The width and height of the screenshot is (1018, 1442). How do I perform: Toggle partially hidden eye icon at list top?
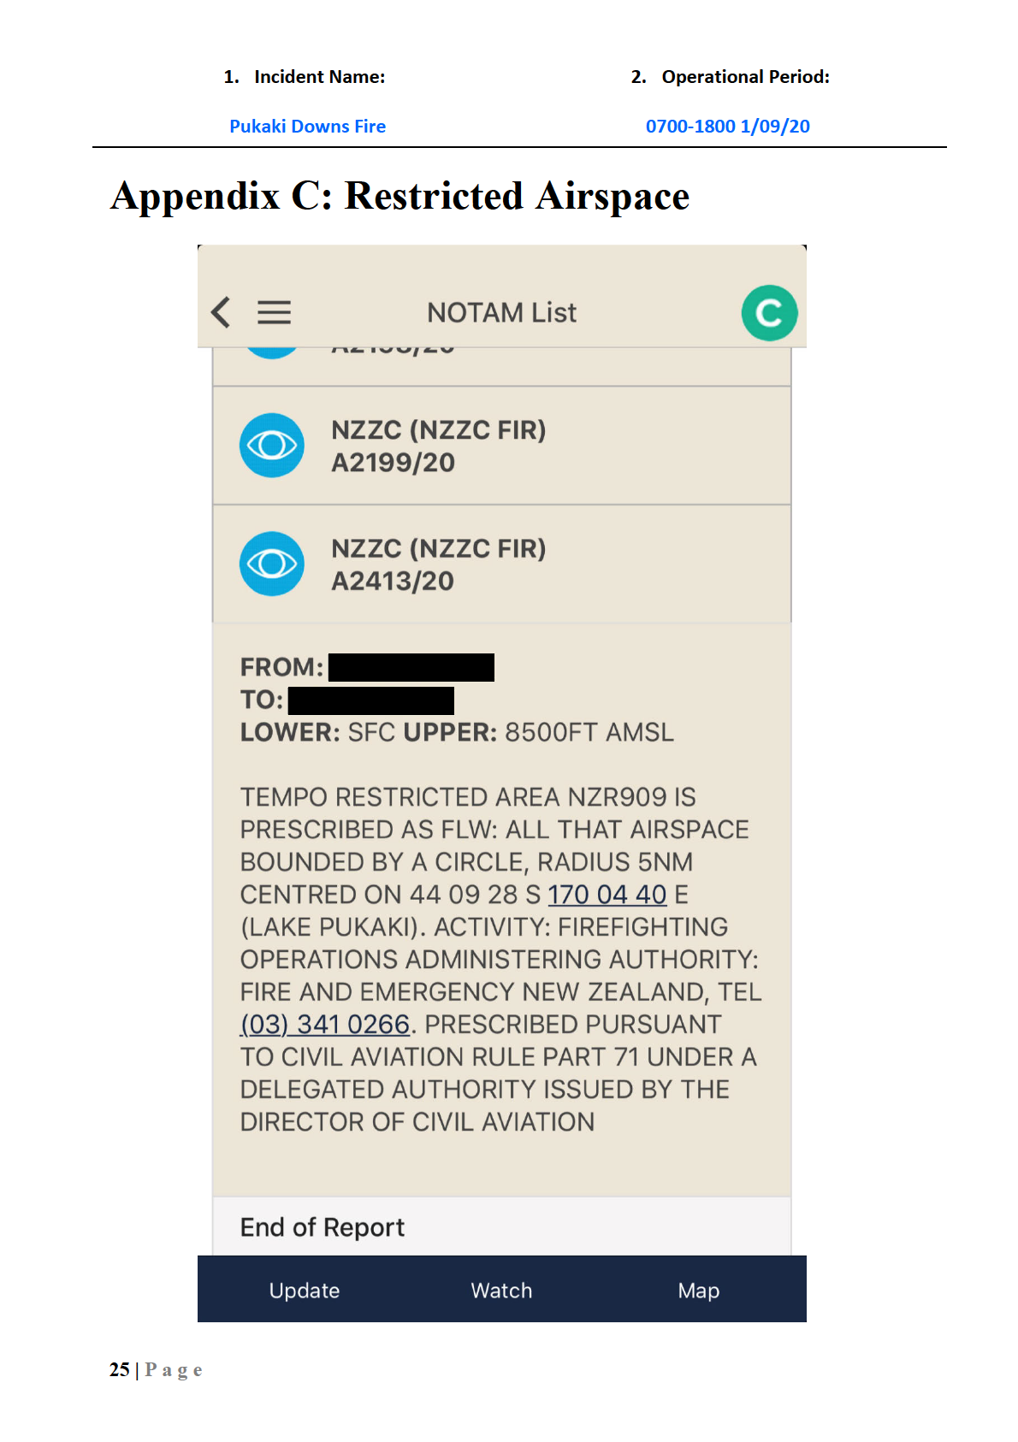pyautogui.click(x=272, y=352)
